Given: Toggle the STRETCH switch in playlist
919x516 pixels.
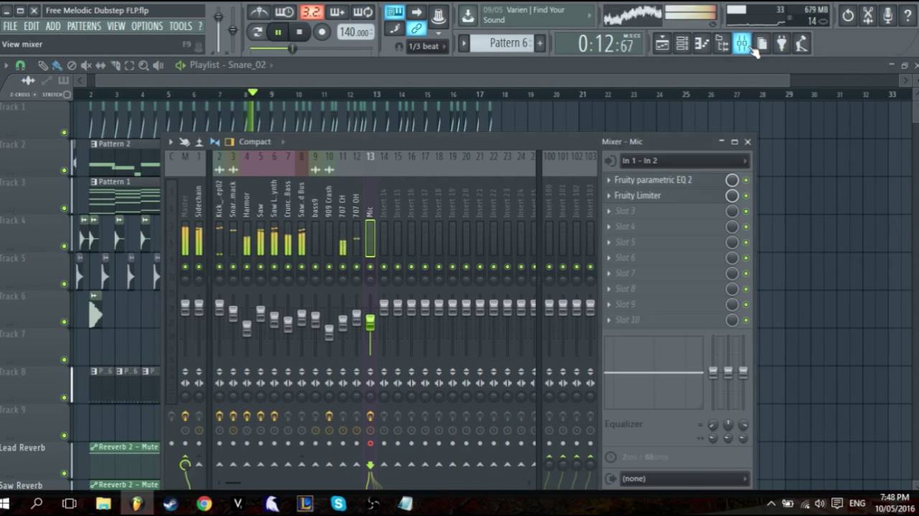Looking at the screenshot, I should tap(67, 95).
